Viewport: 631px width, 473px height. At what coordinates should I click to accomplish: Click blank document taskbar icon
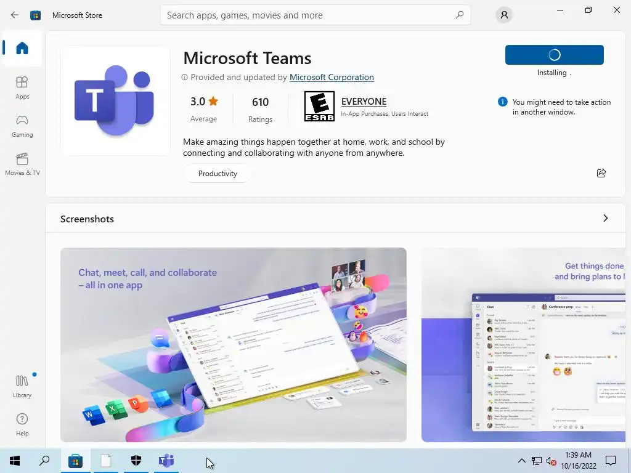coord(106,461)
